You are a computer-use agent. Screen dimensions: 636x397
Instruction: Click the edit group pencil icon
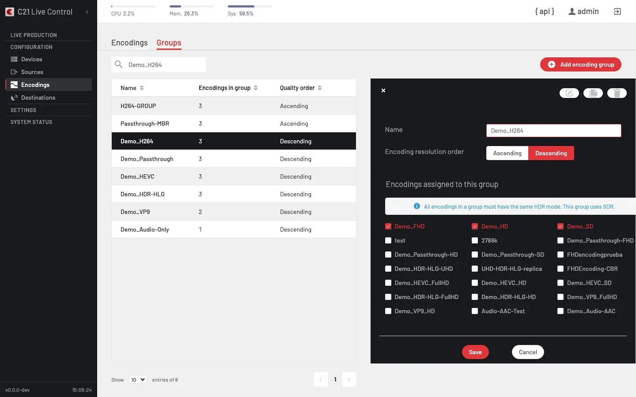[569, 93]
